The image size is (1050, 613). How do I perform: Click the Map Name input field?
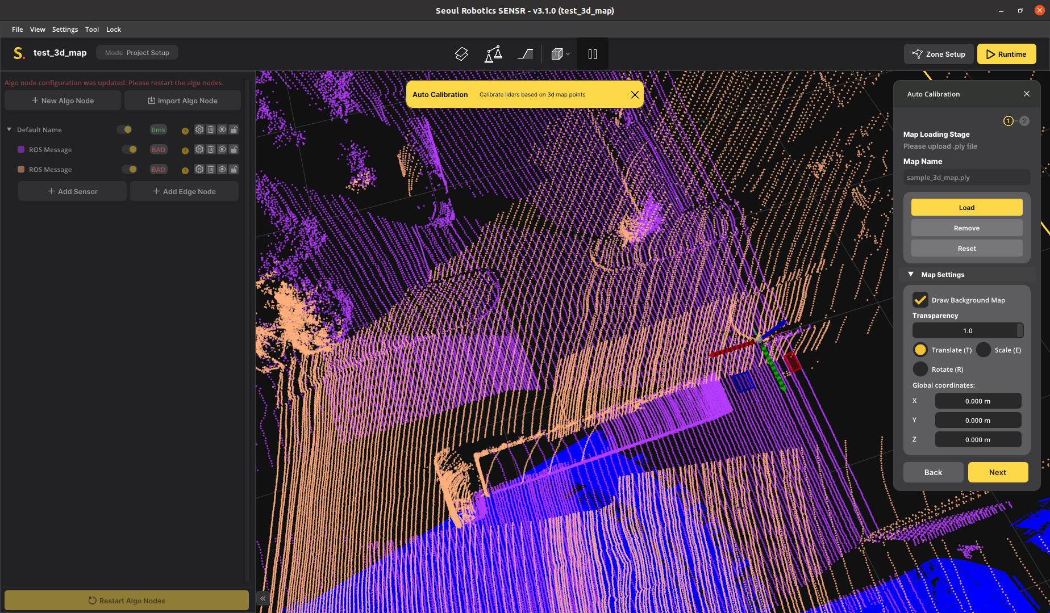966,177
